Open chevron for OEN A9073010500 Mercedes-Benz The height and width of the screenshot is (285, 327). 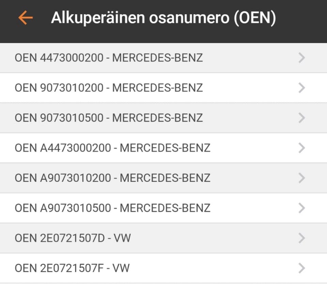point(301,208)
